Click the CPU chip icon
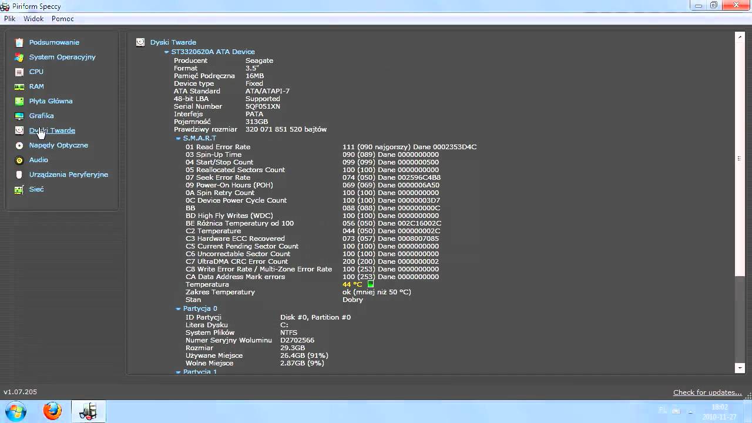Screen dimensions: 752x423 coord(19,72)
